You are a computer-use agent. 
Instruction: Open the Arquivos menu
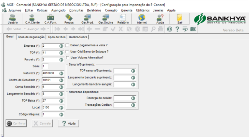(x=15, y=10)
